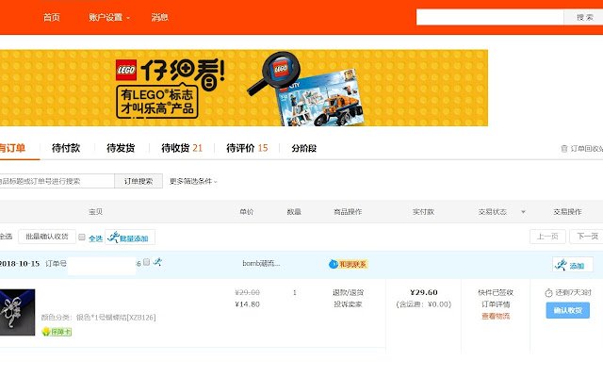
Task: Click runner icon beside order number
Action: 157,262
